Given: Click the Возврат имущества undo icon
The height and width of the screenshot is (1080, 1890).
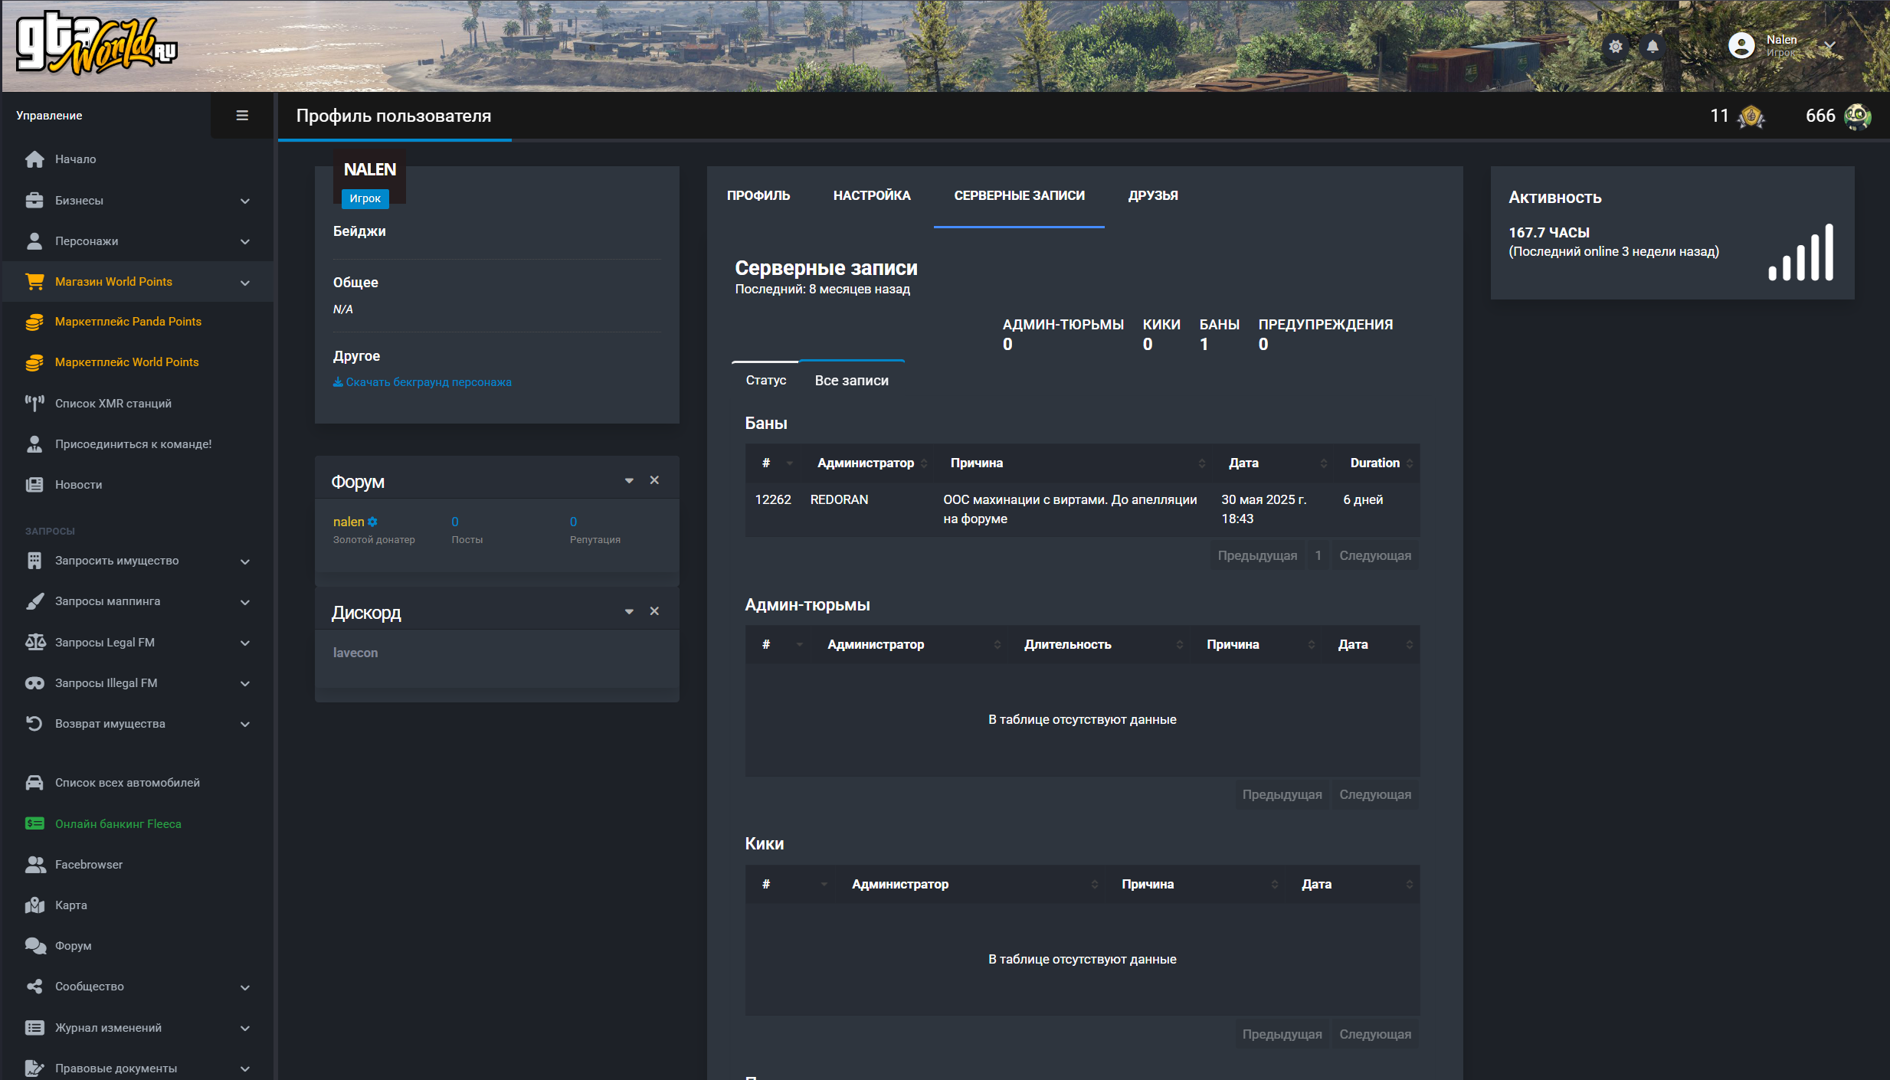Looking at the screenshot, I should tap(34, 724).
